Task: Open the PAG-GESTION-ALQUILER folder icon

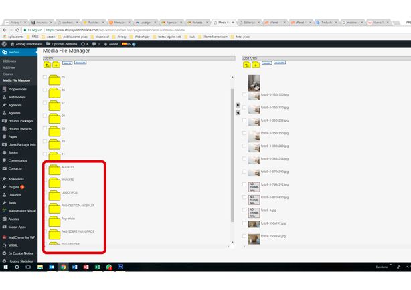Action: click(x=54, y=208)
